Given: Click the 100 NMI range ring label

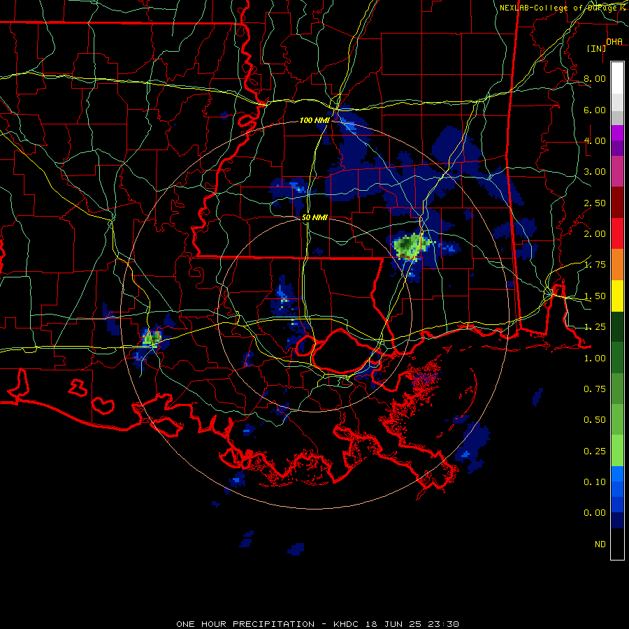Looking at the screenshot, I should click(x=314, y=120).
